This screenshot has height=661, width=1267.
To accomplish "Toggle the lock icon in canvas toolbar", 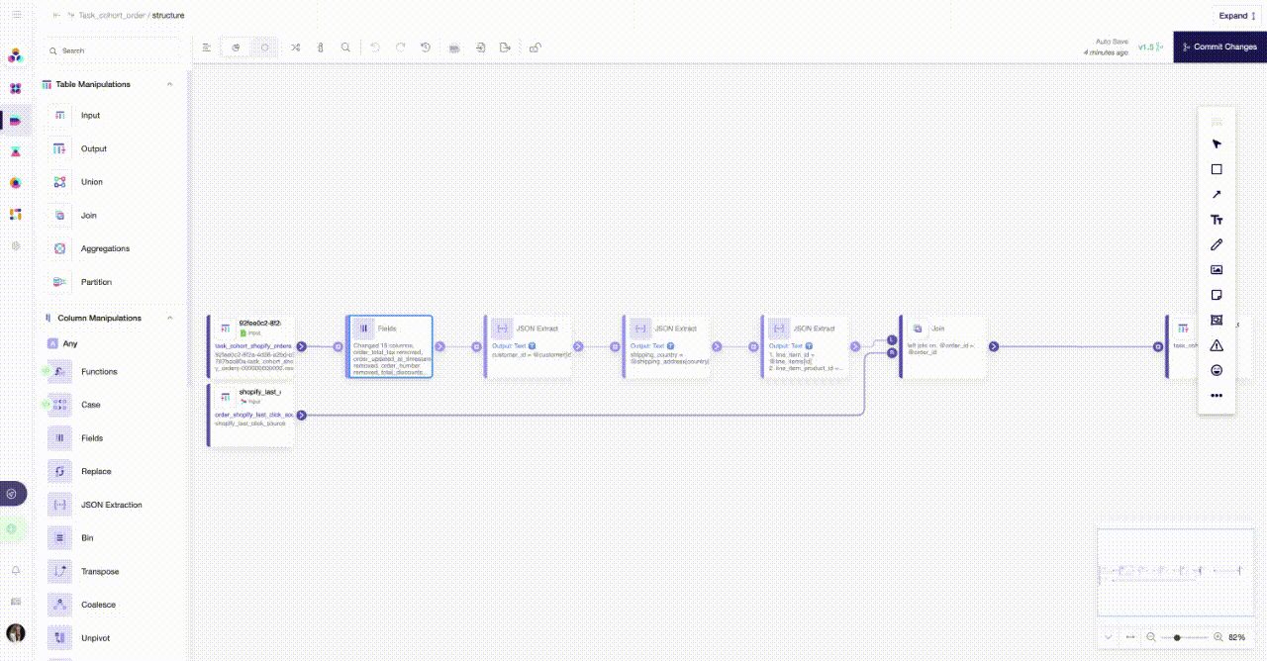I will pyautogui.click(x=535, y=47).
